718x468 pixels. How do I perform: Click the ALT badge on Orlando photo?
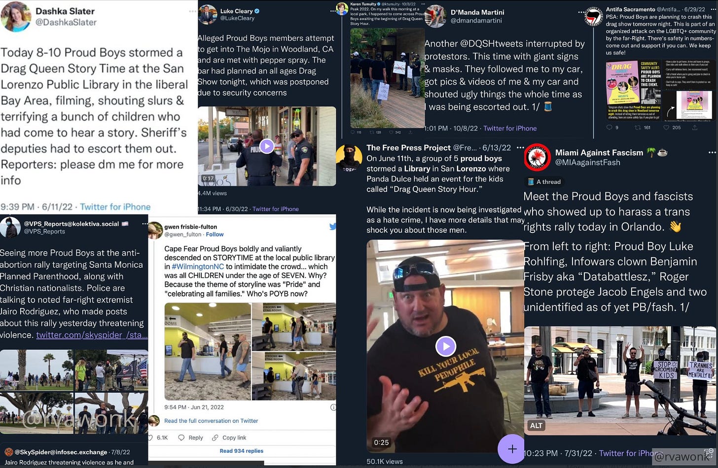click(x=536, y=426)
